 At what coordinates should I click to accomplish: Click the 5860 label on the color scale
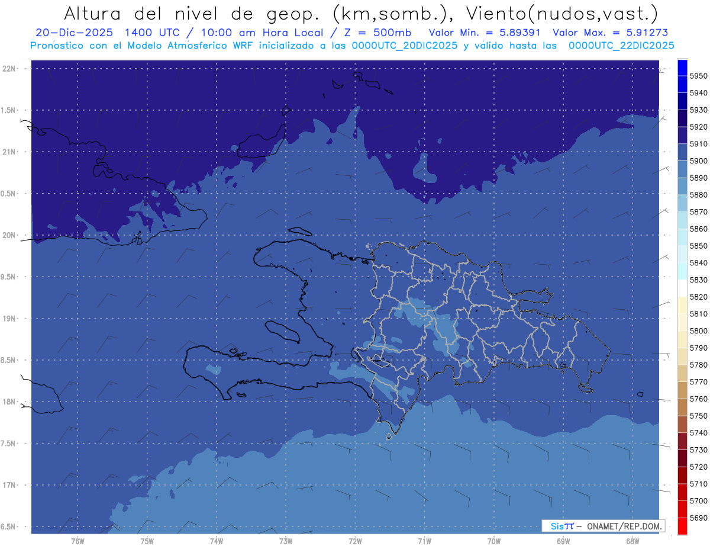[x=698, y=229]
